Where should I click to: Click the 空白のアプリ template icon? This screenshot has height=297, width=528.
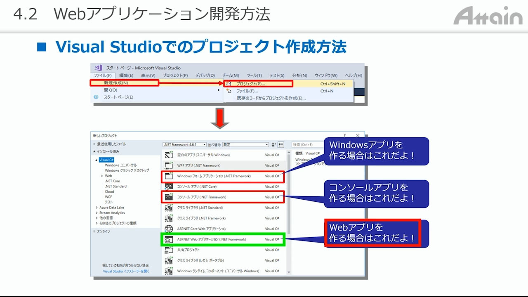click(x=168, y=155)
